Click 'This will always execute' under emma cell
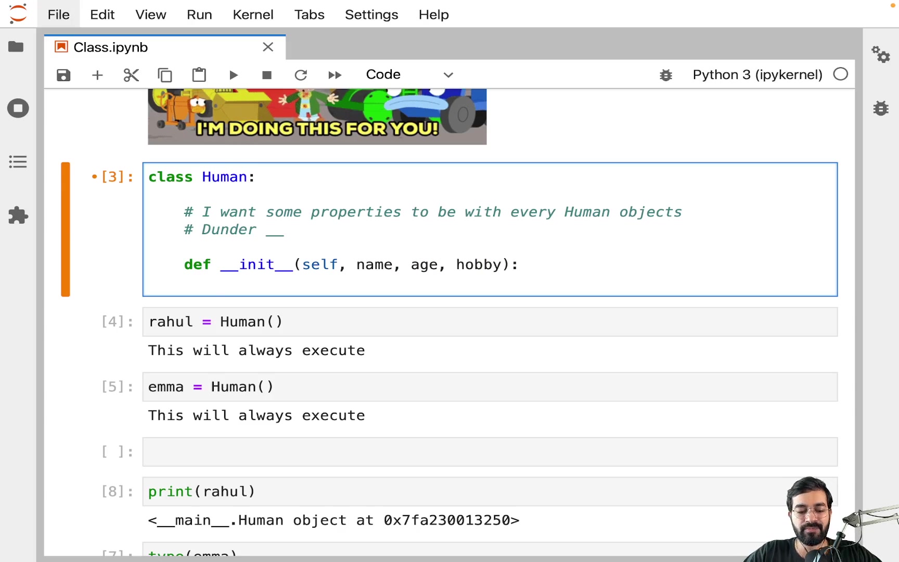 coord(256,416)
